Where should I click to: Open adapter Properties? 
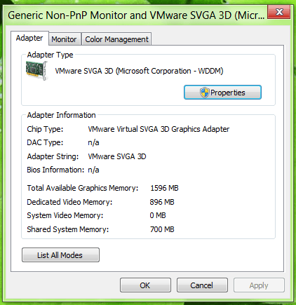(x=222, y=93)
